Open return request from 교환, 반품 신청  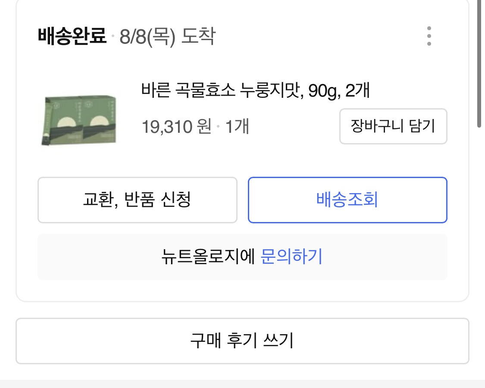point(137,200)
